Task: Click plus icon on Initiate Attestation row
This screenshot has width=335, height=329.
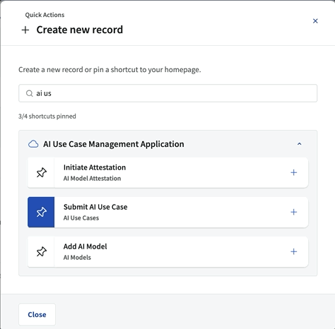Action: [x=293, y=172]
